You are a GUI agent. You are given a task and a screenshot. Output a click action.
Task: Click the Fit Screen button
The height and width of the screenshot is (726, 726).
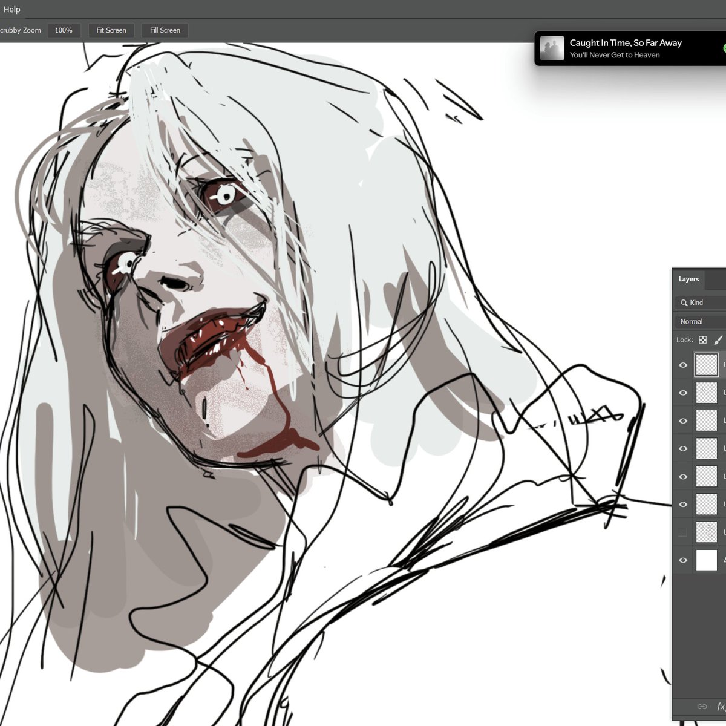coord(111,30)
